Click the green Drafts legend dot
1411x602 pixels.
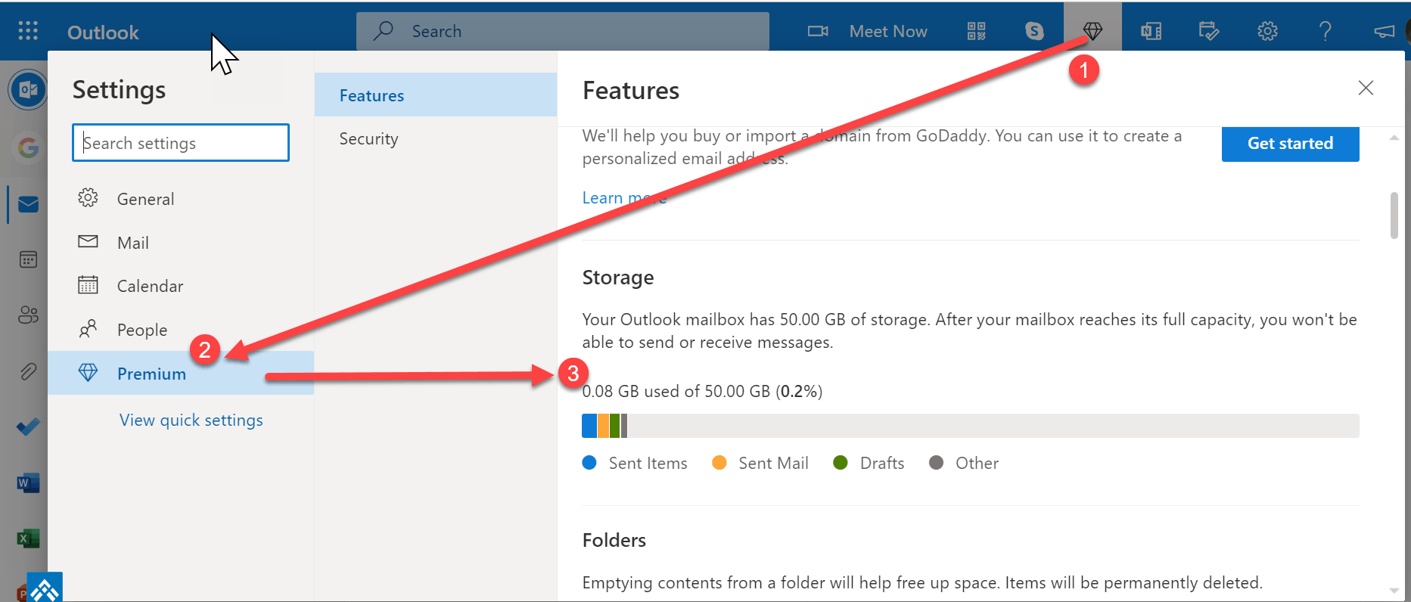[840, 463]
